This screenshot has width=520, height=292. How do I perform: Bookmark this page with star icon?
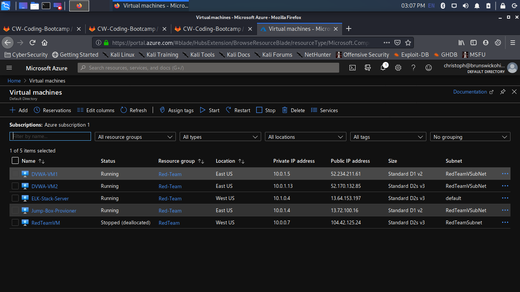click(408, 42)
